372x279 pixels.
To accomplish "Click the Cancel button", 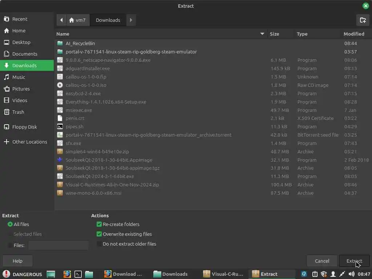I will pos(322,261).
